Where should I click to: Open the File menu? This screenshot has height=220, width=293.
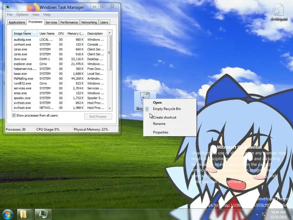click(10, 15)
